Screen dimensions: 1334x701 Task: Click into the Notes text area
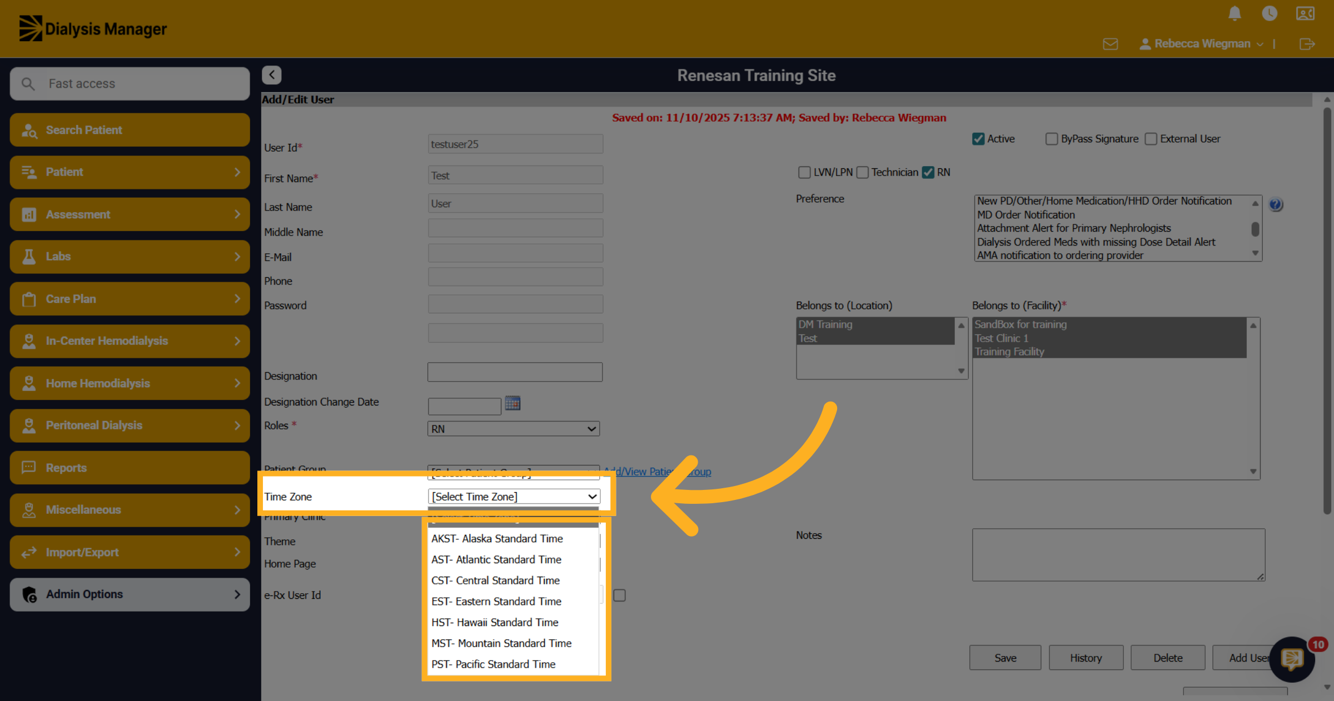(x=1118, y=555)
